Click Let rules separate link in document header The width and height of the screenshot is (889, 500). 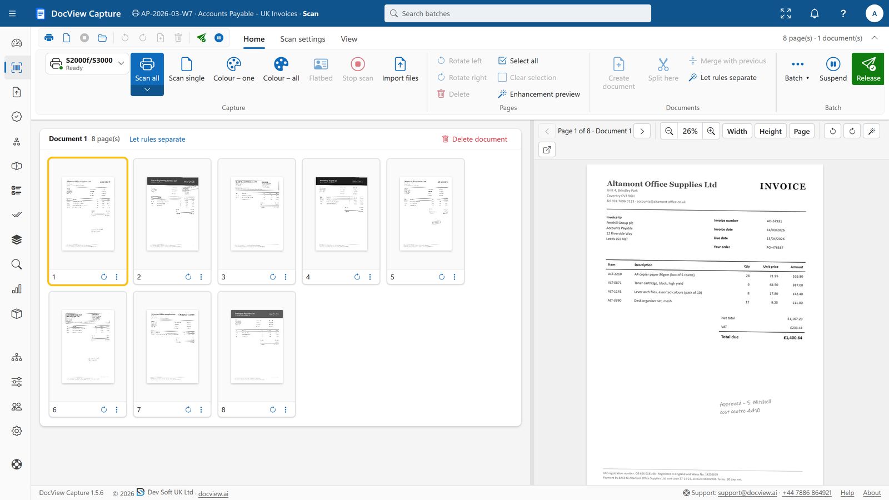157,139
